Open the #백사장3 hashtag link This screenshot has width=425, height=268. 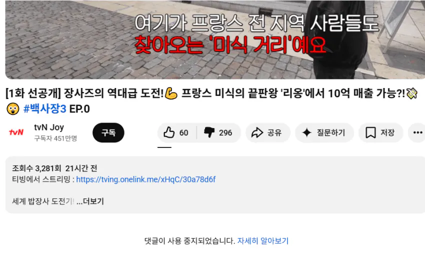44,109
